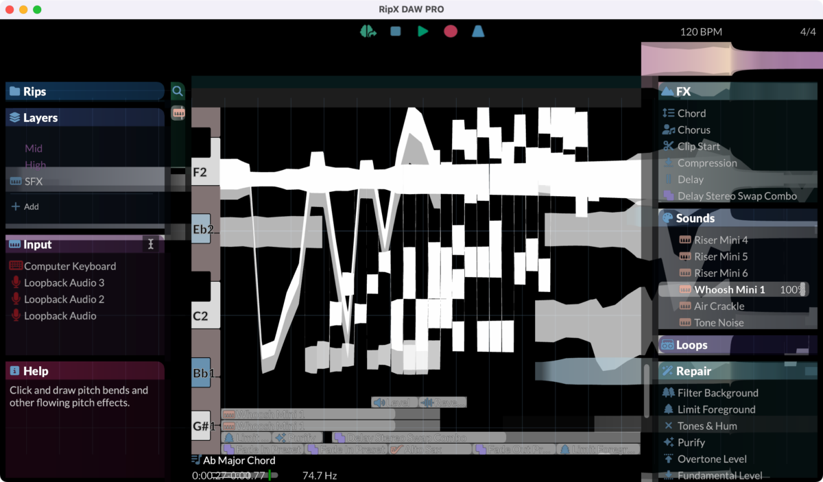Select the Compression effect
The width and height of the screenshot is (823, 482).
tap(700, 162)
